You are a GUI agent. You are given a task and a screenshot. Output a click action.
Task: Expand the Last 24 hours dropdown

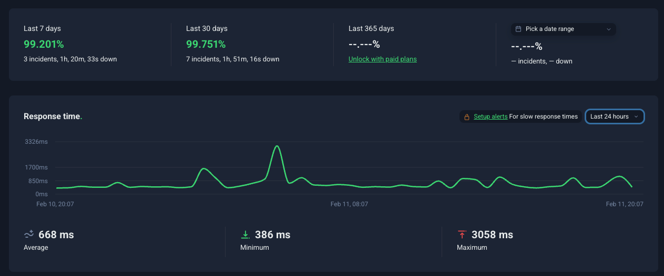[x=615, y=116]
